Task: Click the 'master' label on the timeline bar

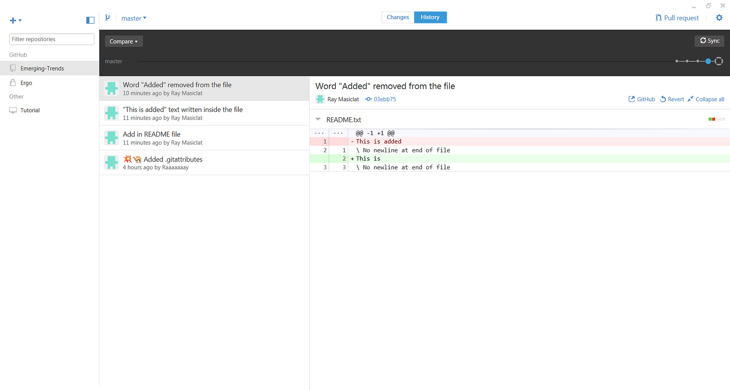Action: coord(114,62)
